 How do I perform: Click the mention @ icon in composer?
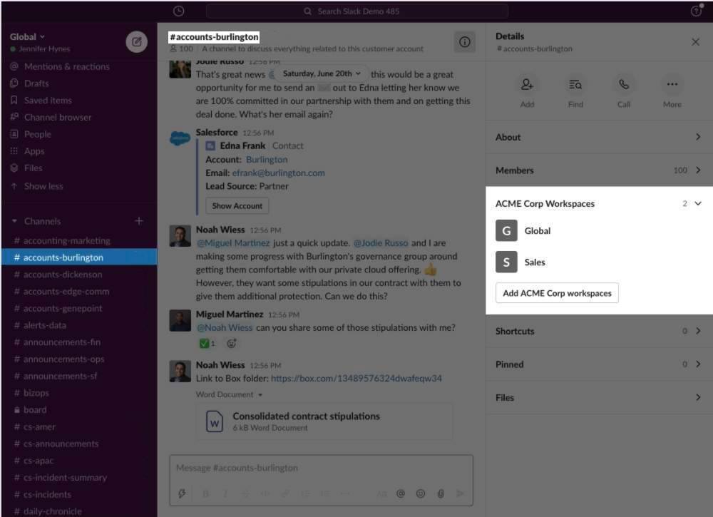[x=401, y=493]
